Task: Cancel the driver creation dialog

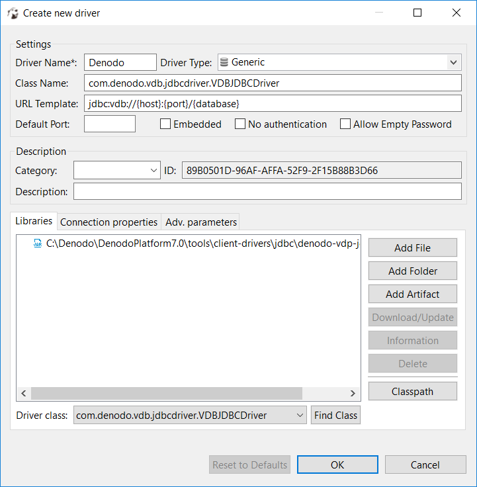Action: (x=425, y=465)
